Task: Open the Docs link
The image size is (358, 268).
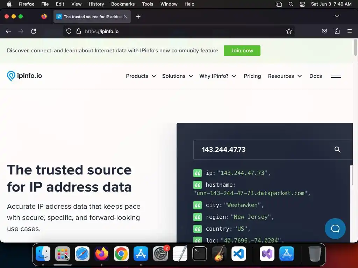Action: pyautogui.click(x=316, y=76)
